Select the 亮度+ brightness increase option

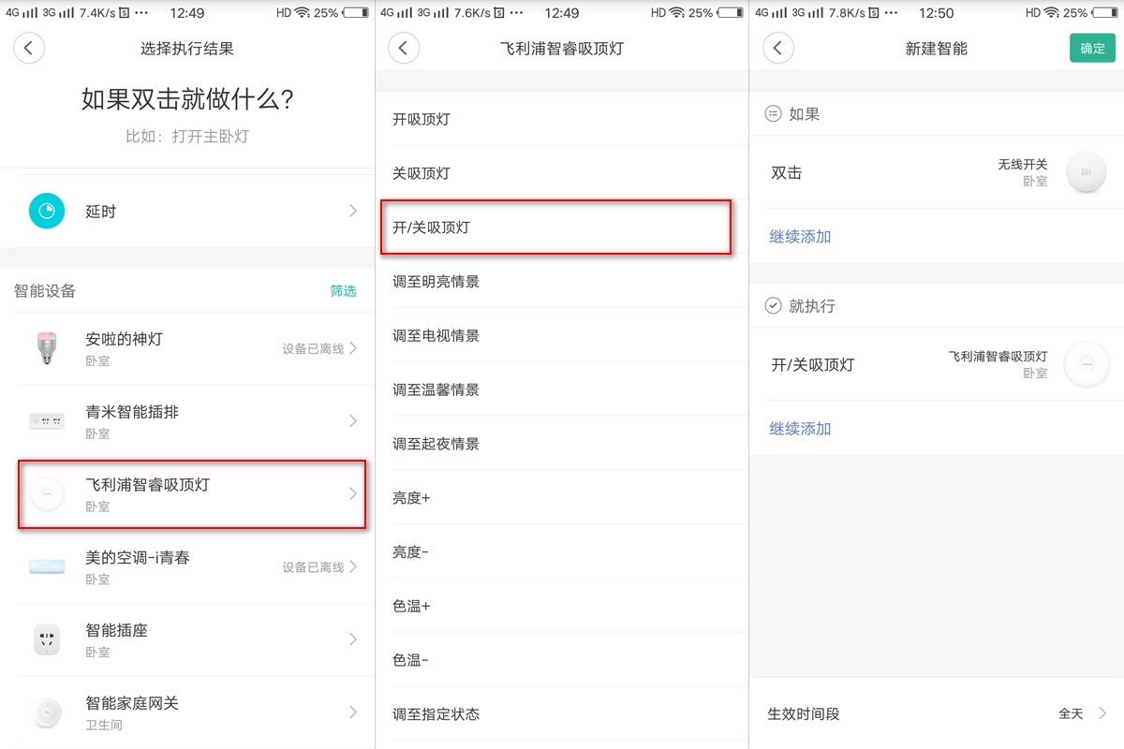coord(556,497)
